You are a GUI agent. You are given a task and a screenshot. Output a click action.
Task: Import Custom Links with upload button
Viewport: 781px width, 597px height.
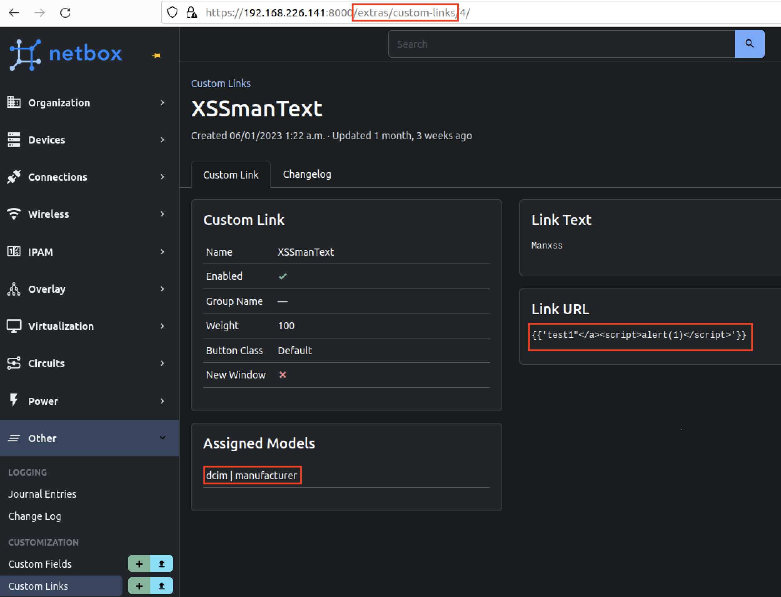(162, 586)
